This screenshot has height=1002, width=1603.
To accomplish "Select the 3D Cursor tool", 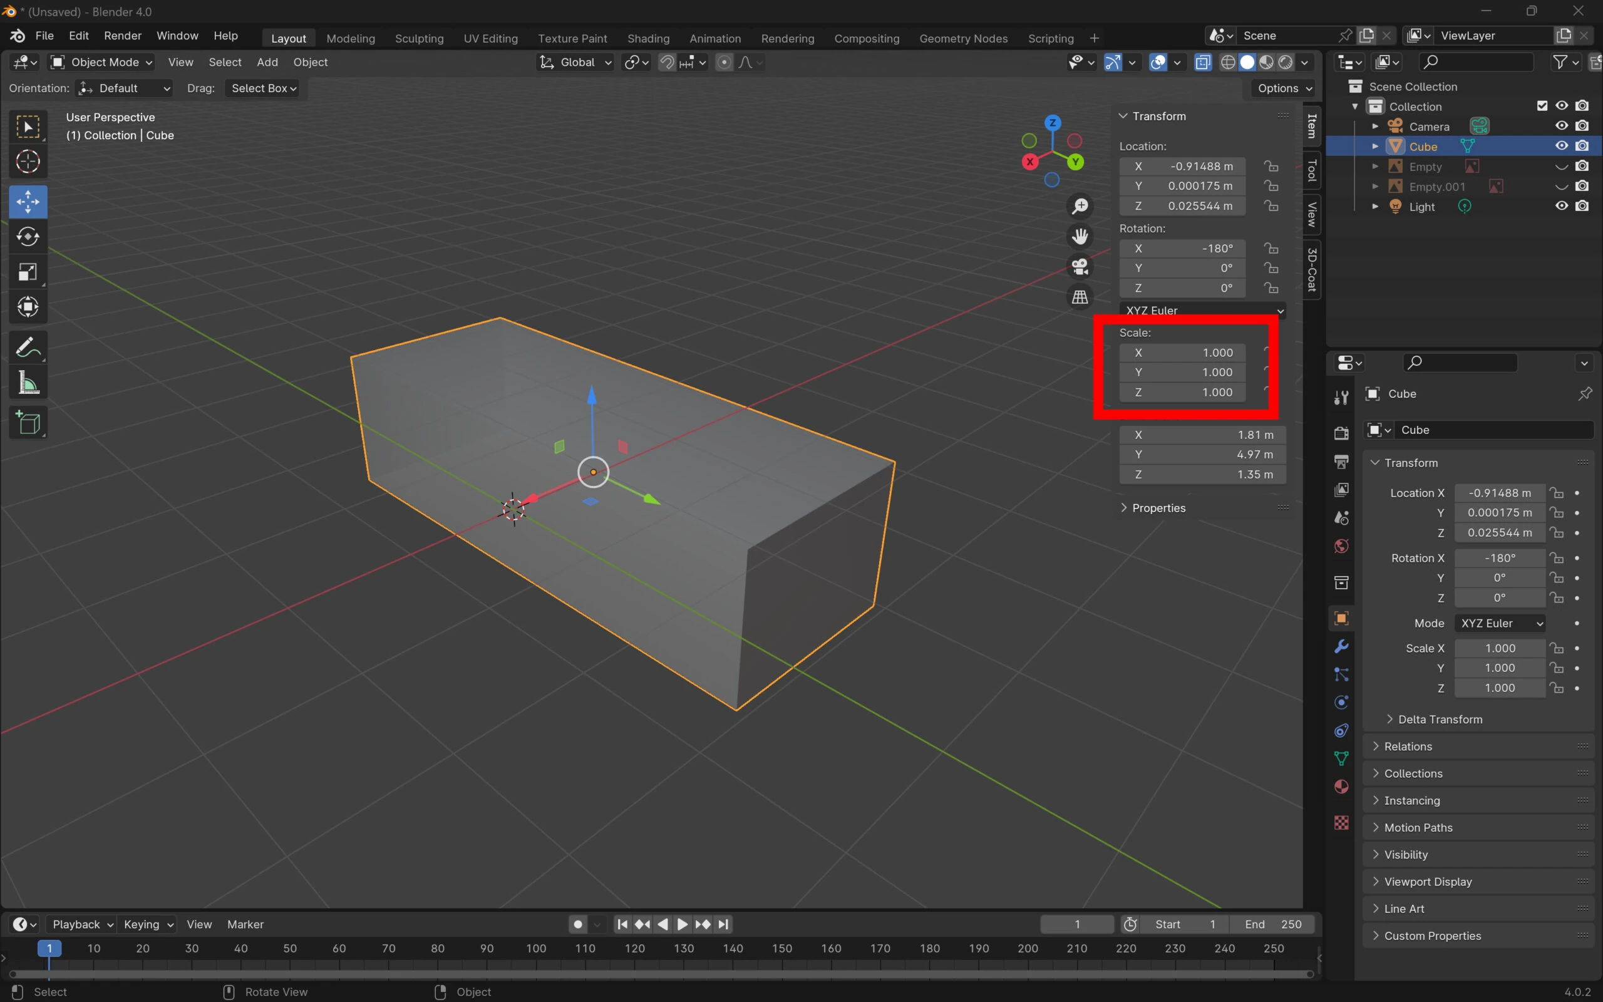I will (28, 162).
